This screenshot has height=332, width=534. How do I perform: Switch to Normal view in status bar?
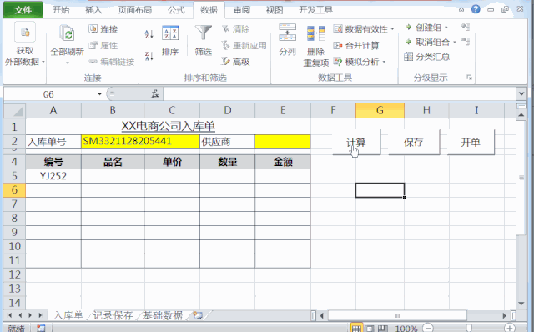[356, 329]
